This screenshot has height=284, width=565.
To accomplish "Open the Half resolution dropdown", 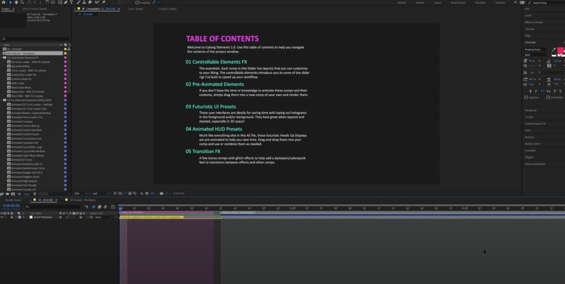I will [100, 194].
